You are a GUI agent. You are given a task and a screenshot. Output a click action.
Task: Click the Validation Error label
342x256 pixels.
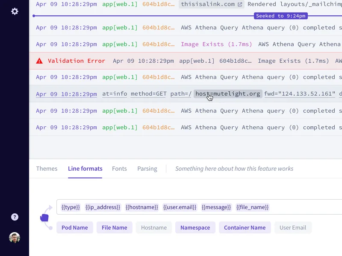tap(77, 61)
